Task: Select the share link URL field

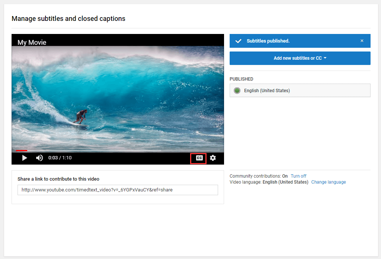Action: pos(117,190)
